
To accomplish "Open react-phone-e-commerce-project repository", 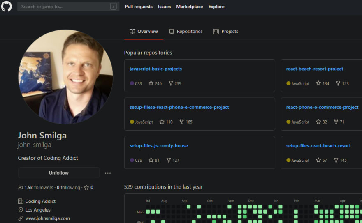I will 322,107.
